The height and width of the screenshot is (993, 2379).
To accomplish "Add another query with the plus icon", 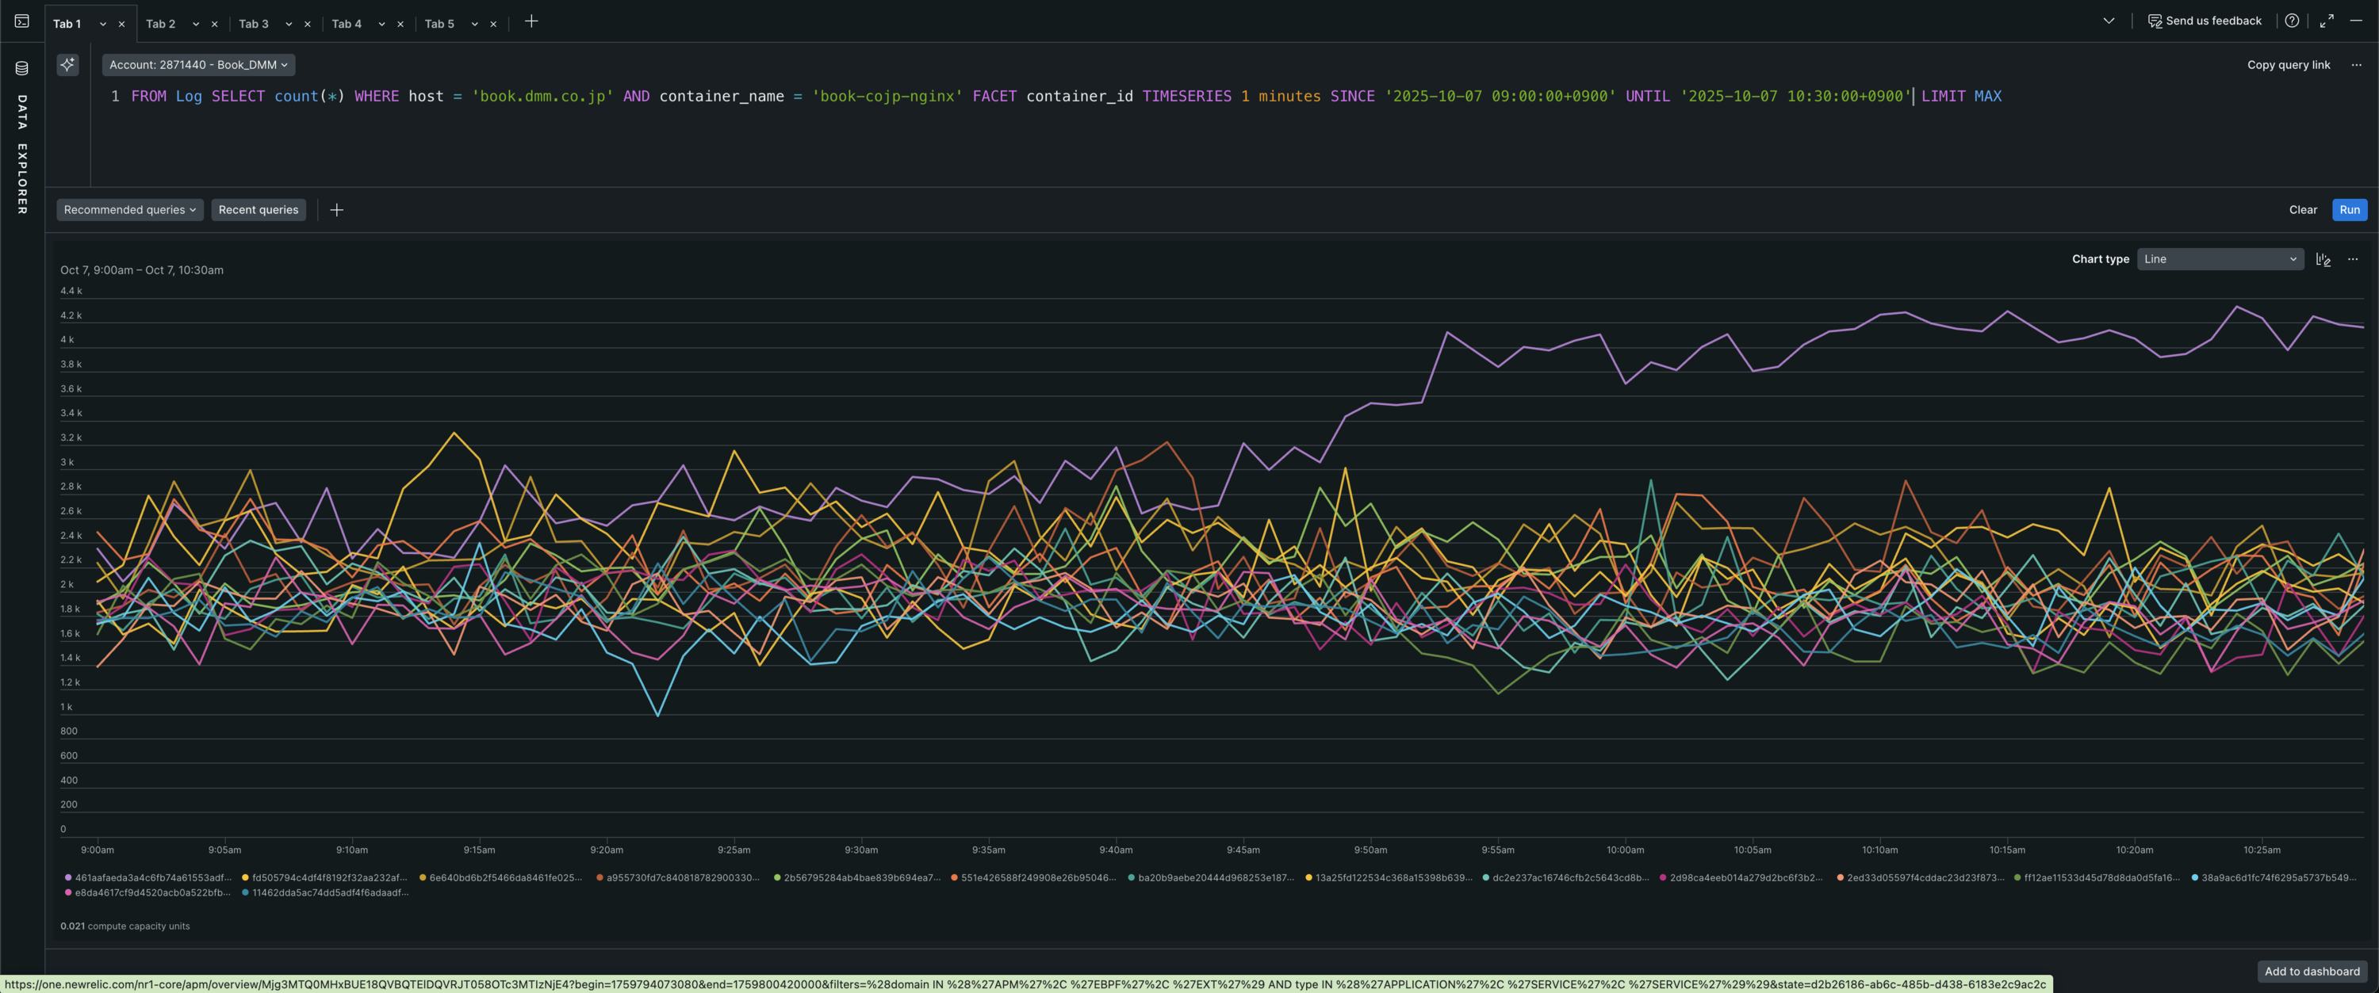I will tap(337, 211).
